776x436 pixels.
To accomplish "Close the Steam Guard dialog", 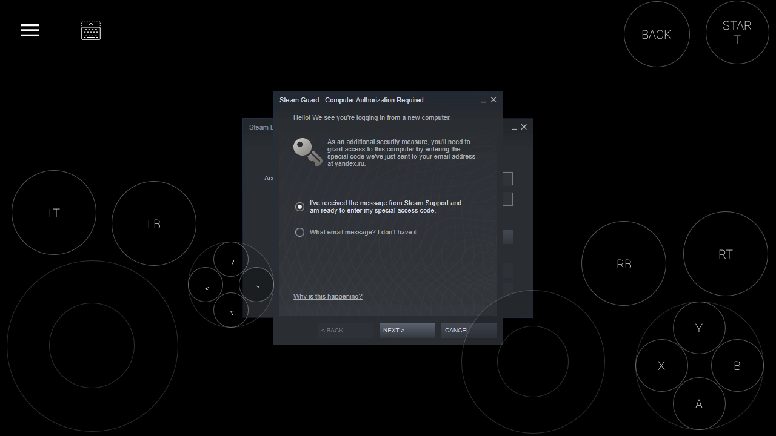I will point(493,100).
